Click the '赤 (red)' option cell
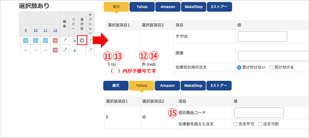The image size is (309, 138). [x=149, y=65]
